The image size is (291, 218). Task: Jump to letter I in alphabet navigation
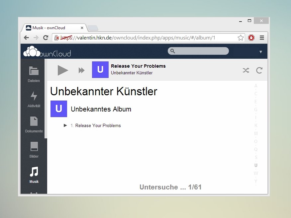[256, 118]
